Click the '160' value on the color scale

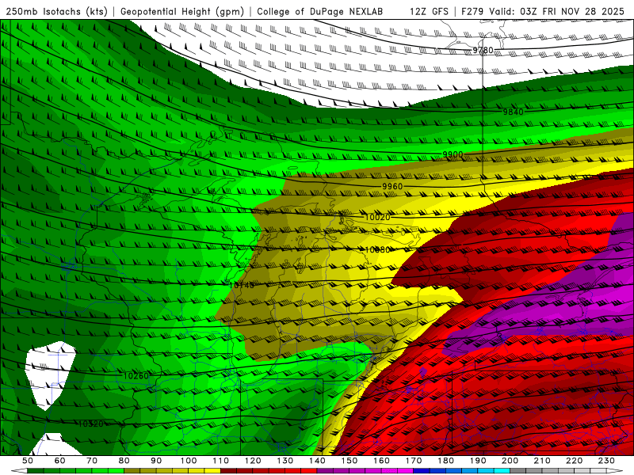click(x=381, y=461)
